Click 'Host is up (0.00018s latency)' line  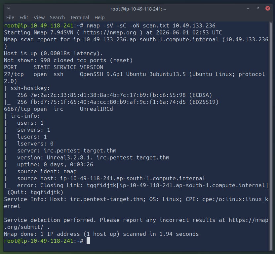pyautogui.click(x=53, y=53)
